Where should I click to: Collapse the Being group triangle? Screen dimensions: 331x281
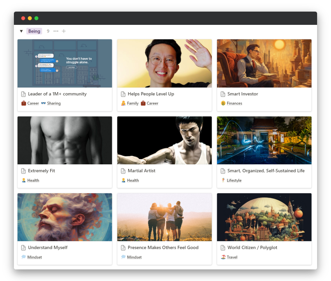21,31
